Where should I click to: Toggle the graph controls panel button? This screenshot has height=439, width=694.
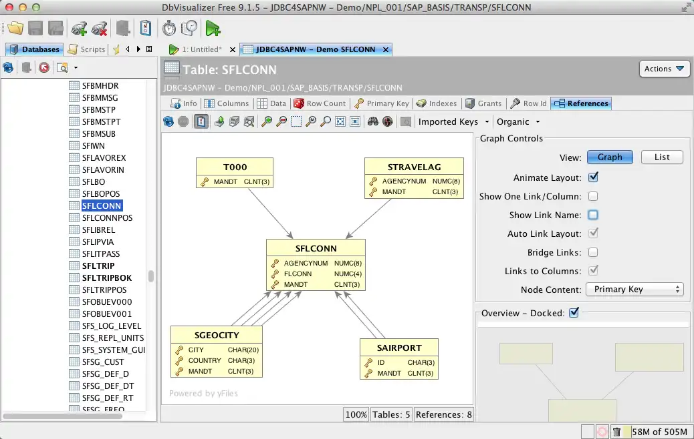coord(201,121)
